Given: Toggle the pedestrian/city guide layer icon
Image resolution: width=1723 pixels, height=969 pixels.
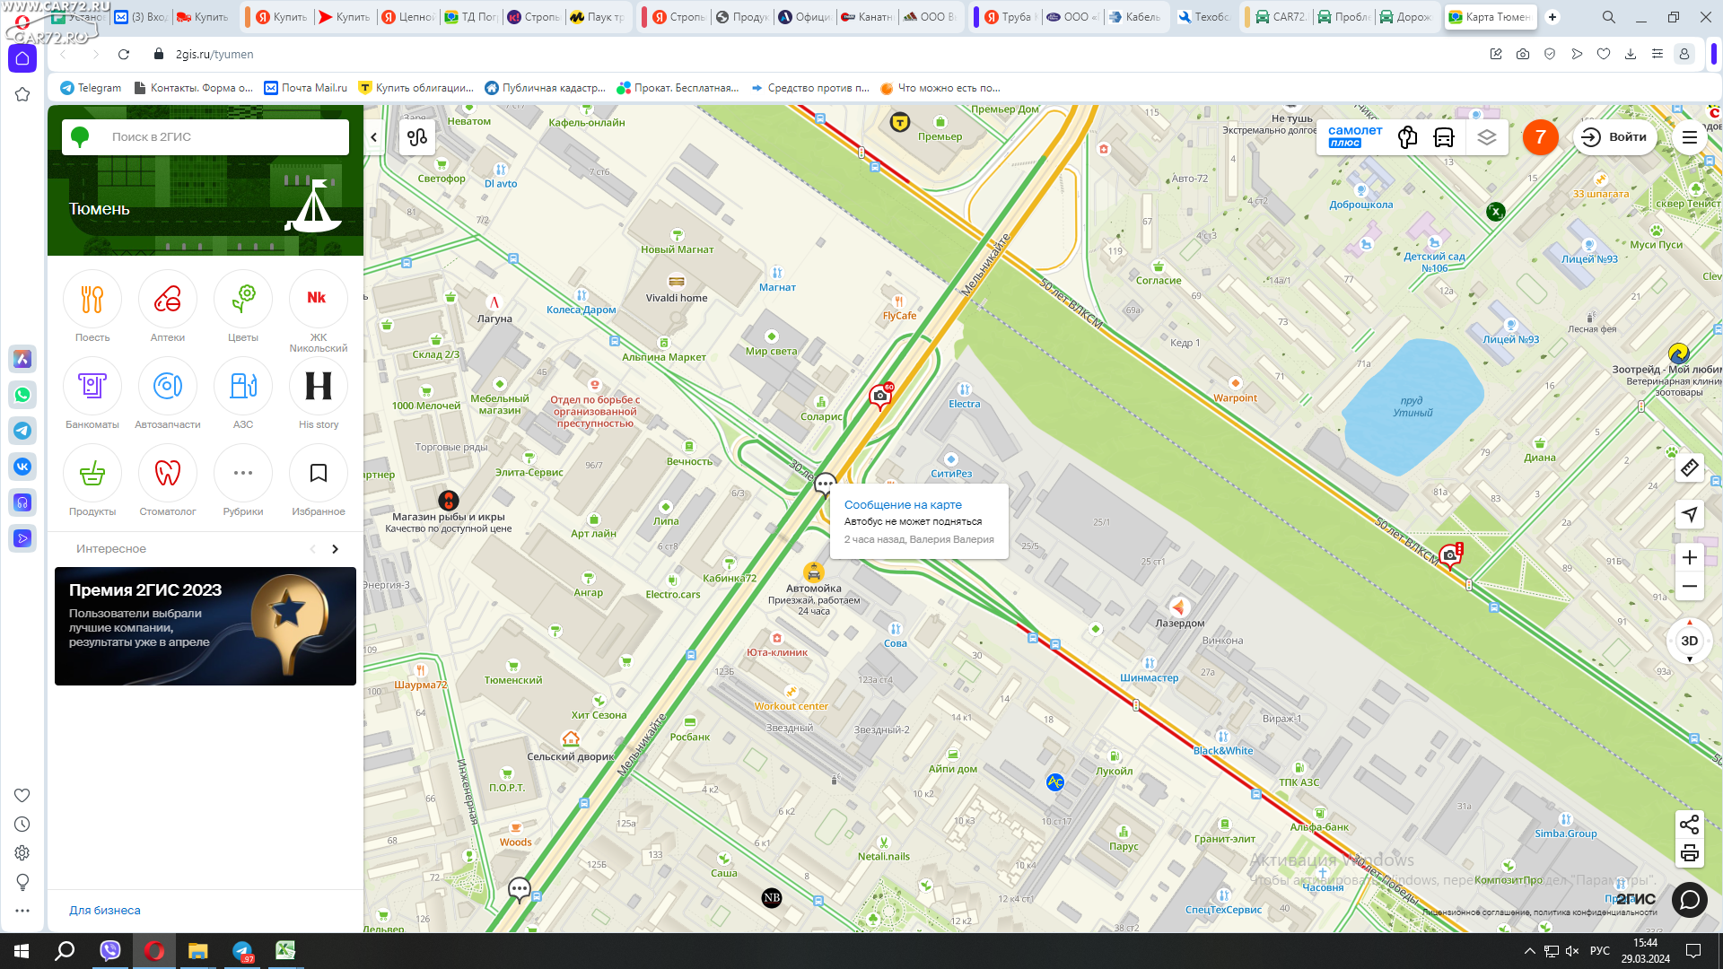Looking at the screenshot, I should pos(1408,137).
